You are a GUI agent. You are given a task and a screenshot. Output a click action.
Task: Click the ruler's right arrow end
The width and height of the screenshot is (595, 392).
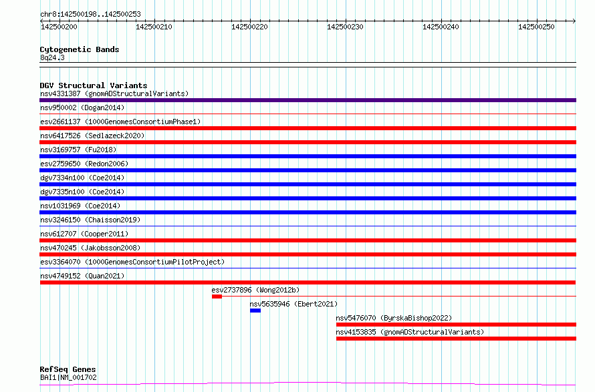(x=574, y=21)
